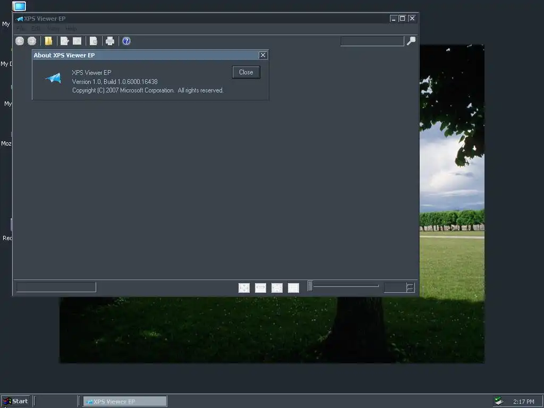Click the paper plane logo in About dialog
The height and width of the screenshot is (408, 544).
click(54, 78)
